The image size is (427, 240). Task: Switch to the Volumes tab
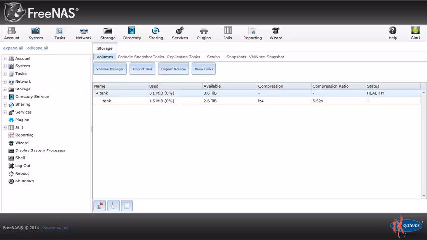click(x=105, y=57)
